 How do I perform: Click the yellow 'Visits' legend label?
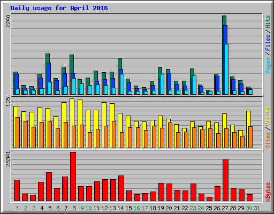(x=268, y=117)
